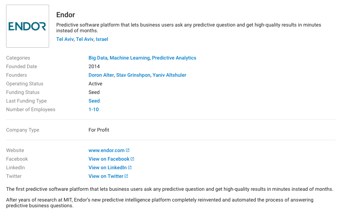The image size is (343, 213).
Task: Open the View on LinkedIn link
Action: tap(108, 167)
